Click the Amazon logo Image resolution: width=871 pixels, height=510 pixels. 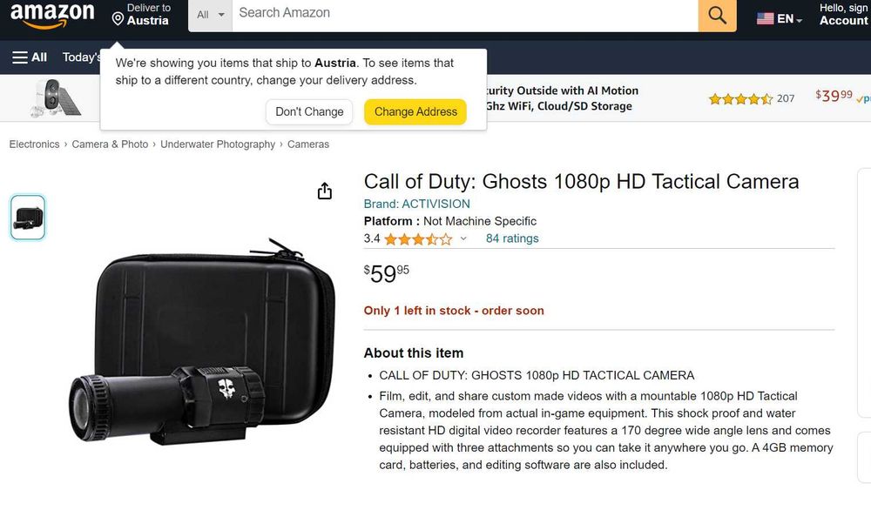point(52,16)
